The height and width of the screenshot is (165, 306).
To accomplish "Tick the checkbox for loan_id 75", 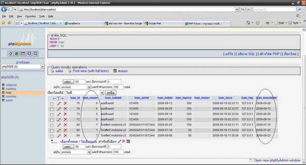I will click(52, 104).
